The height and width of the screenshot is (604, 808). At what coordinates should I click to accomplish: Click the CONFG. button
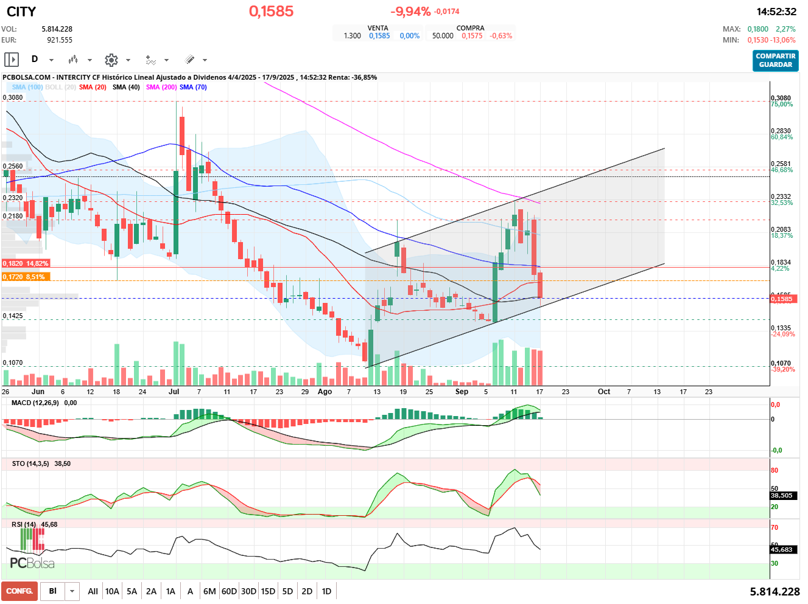pos(19,591)
